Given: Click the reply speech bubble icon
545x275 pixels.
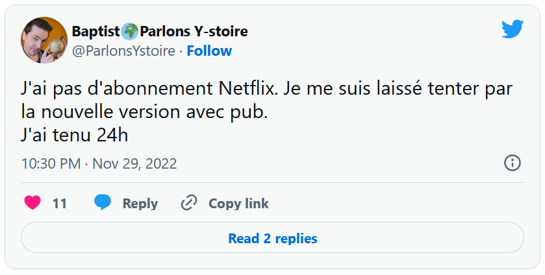Looking at the screenshot, I should pos(103,203).
